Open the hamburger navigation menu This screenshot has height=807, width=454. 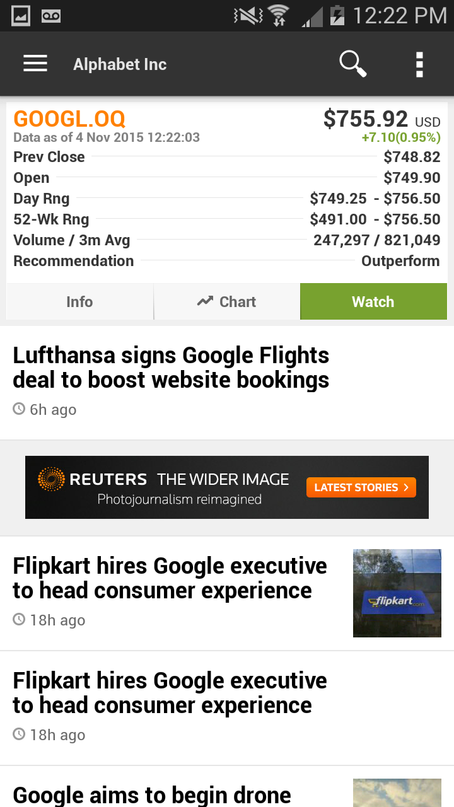[x=35, y=64]
